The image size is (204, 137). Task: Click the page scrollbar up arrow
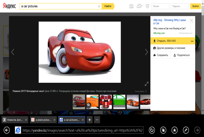(203, 4)
